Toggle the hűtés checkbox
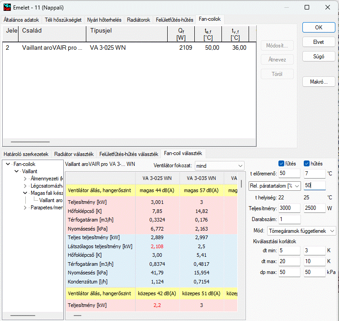Viewport: 339px width, 321px height. point(306,164)
